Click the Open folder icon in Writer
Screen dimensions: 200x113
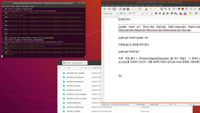[x=109, y=9]
